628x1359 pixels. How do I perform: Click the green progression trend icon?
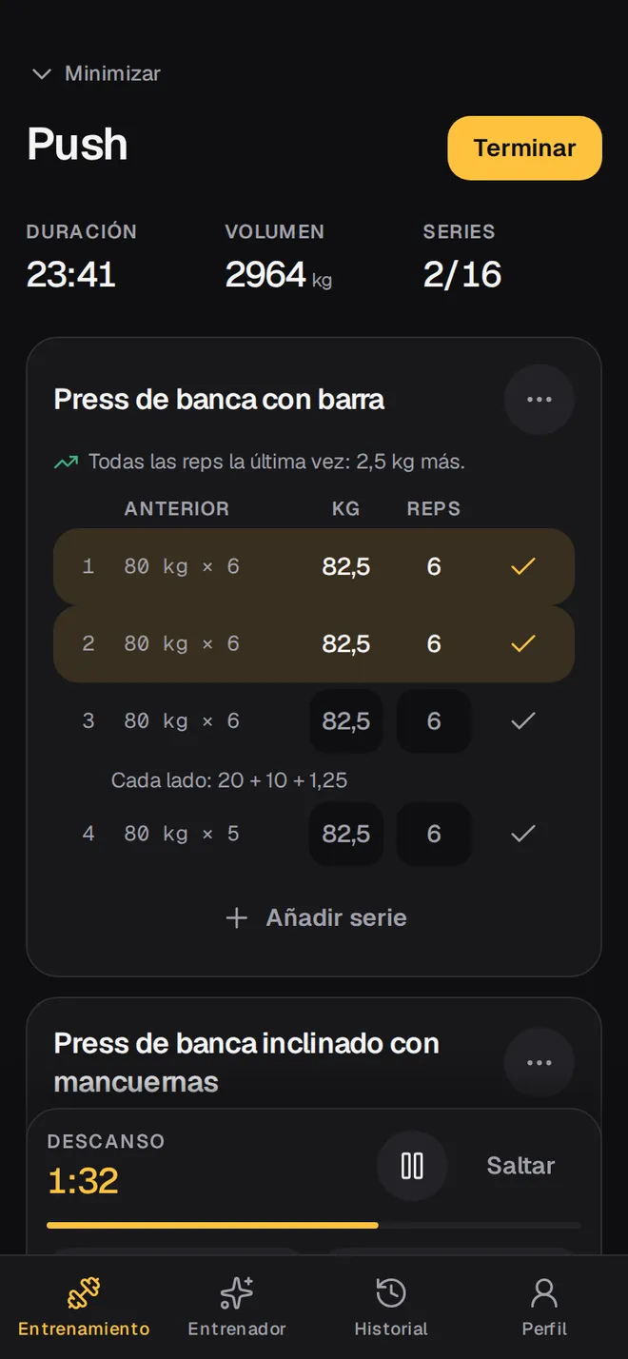click(66, 463)
